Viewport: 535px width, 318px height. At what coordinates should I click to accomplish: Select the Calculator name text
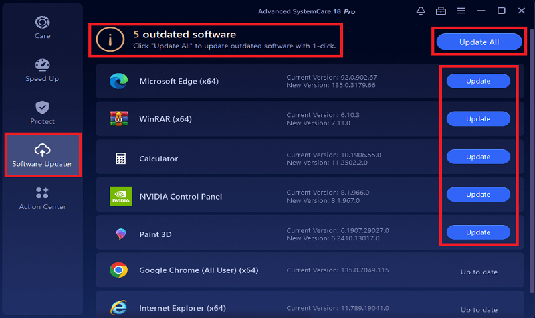[x=158, y=159]
